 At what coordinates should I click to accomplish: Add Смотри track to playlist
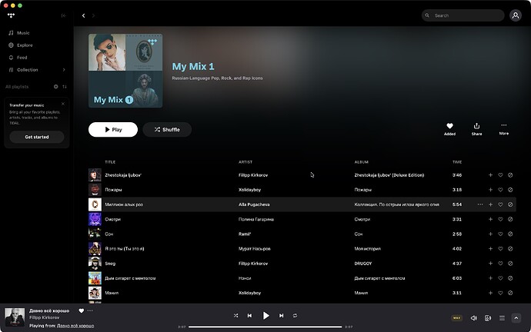pyautogui.click(x=490, y=219)
